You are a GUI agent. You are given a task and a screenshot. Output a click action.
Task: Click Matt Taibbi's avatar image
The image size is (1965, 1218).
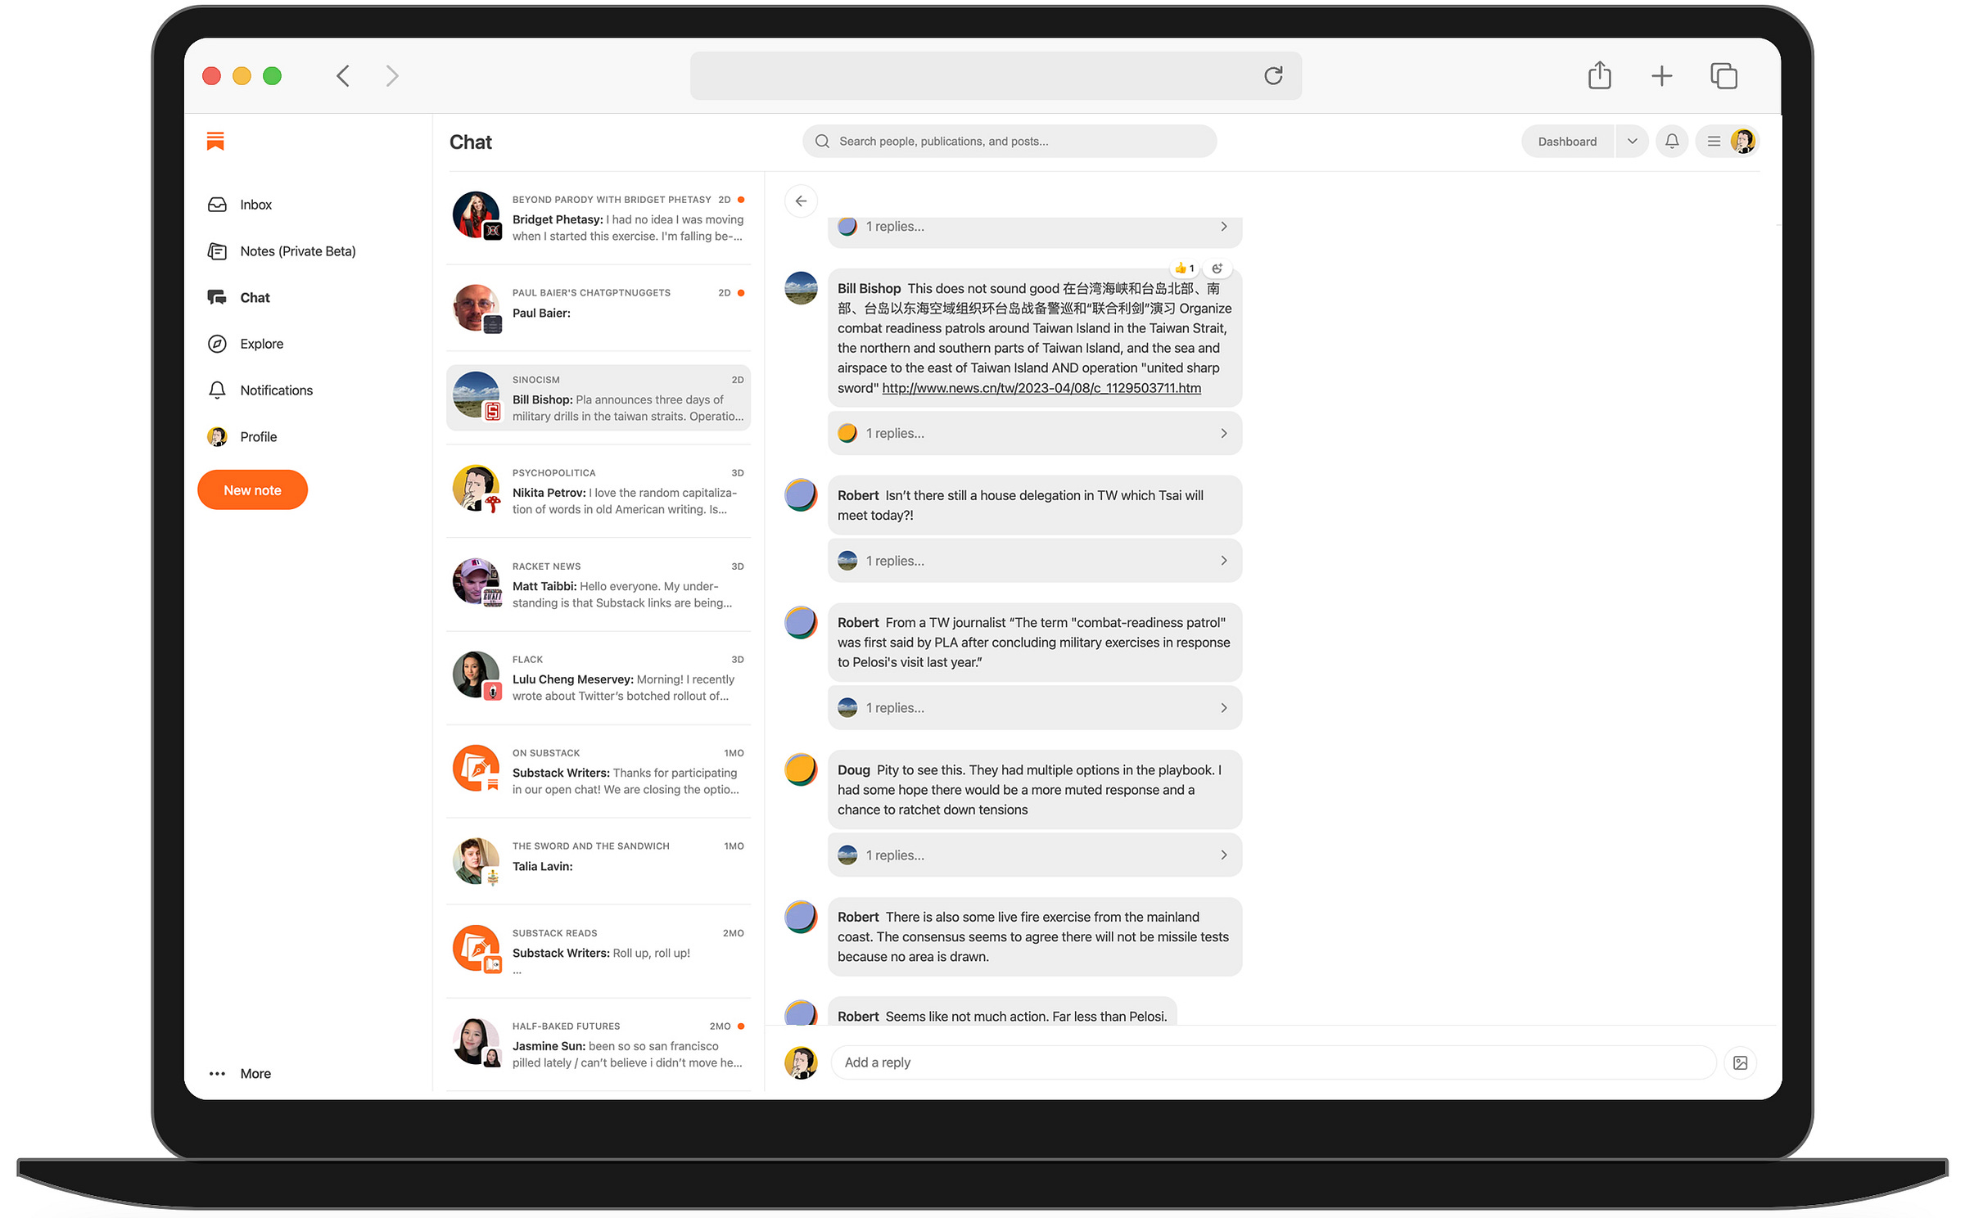(476, 581)
